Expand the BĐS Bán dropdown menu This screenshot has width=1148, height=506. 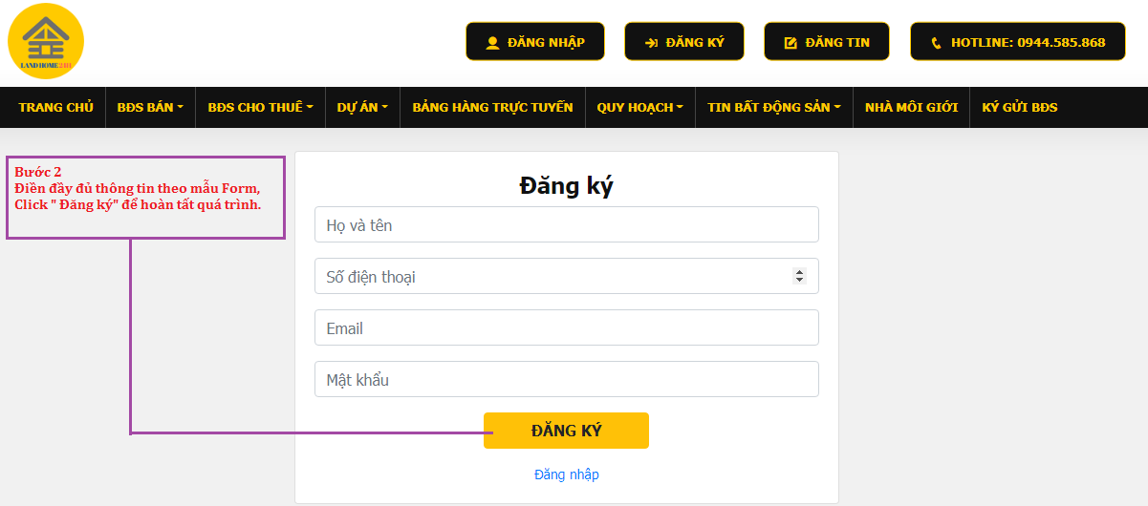(x=150, y=108)
